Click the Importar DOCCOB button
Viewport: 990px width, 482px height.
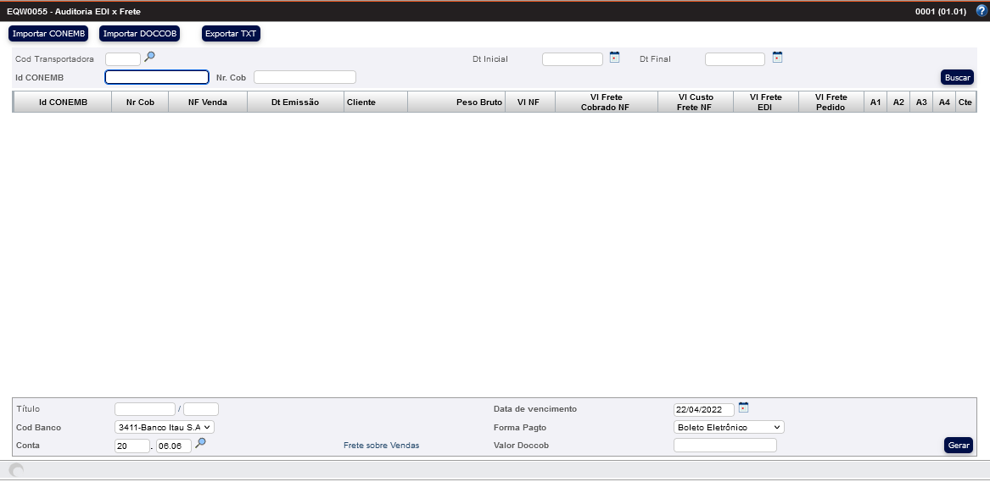click(x=139, y=34)
